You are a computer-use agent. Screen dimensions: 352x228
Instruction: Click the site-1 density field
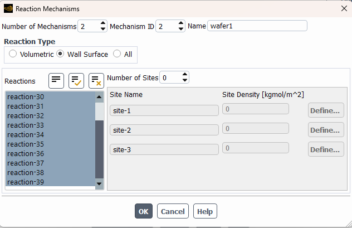(x=256, y=109)
